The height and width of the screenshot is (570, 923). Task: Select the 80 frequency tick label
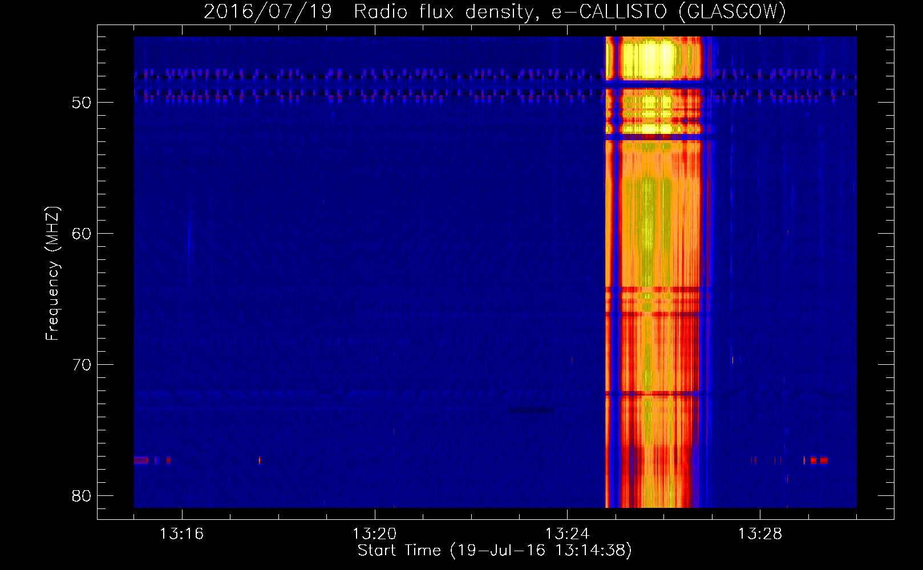click(x=82, y=496)
